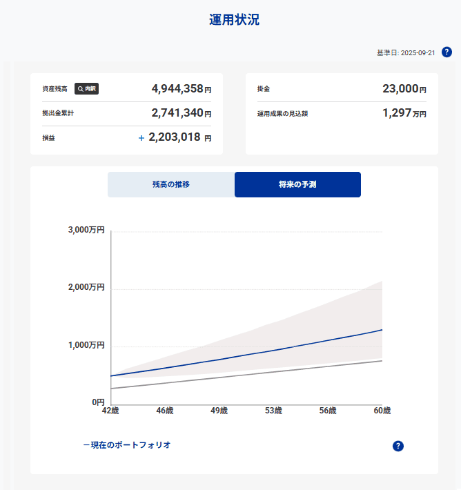Select the 将来の予測 tab
This screenshot has height=490, width=461.
click(x=297, y=185)
